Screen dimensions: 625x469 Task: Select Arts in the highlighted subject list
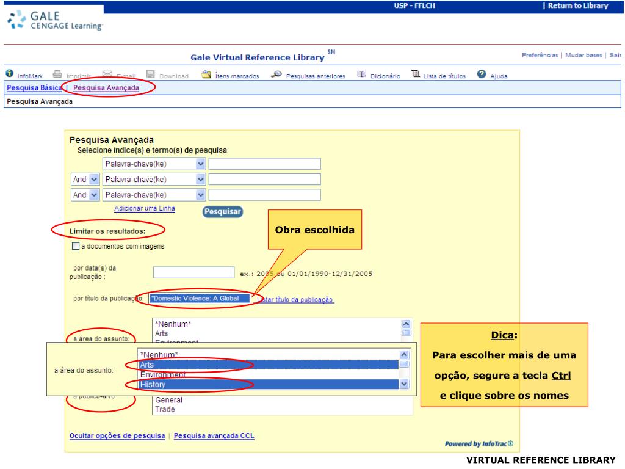click(x=269, y=365)
